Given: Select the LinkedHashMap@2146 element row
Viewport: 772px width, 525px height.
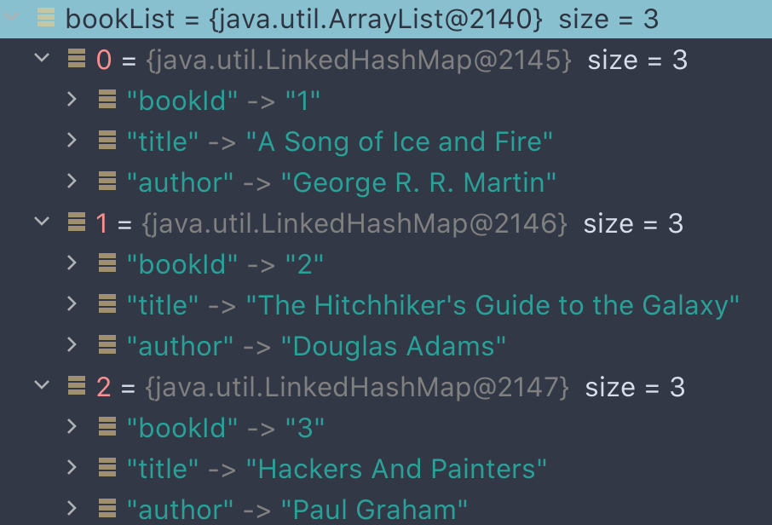Looking at the screenshot, I should 341,223.
